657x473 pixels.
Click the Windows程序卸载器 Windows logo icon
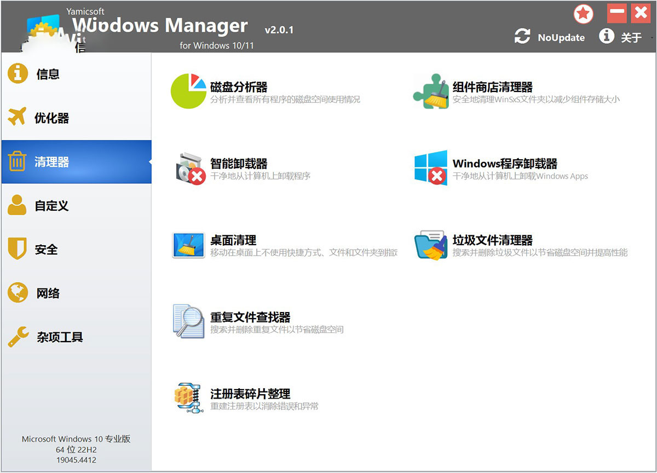431,168
